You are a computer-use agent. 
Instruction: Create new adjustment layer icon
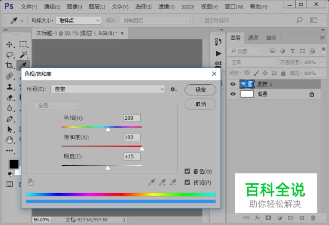click(x=280, y=218)
